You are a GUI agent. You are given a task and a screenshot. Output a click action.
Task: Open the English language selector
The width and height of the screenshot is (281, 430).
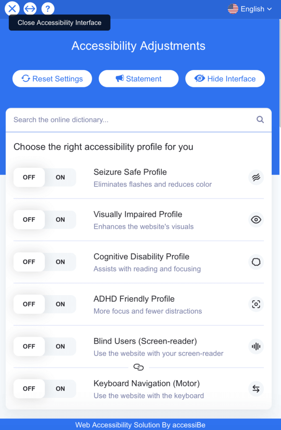(x=250, y=8)
